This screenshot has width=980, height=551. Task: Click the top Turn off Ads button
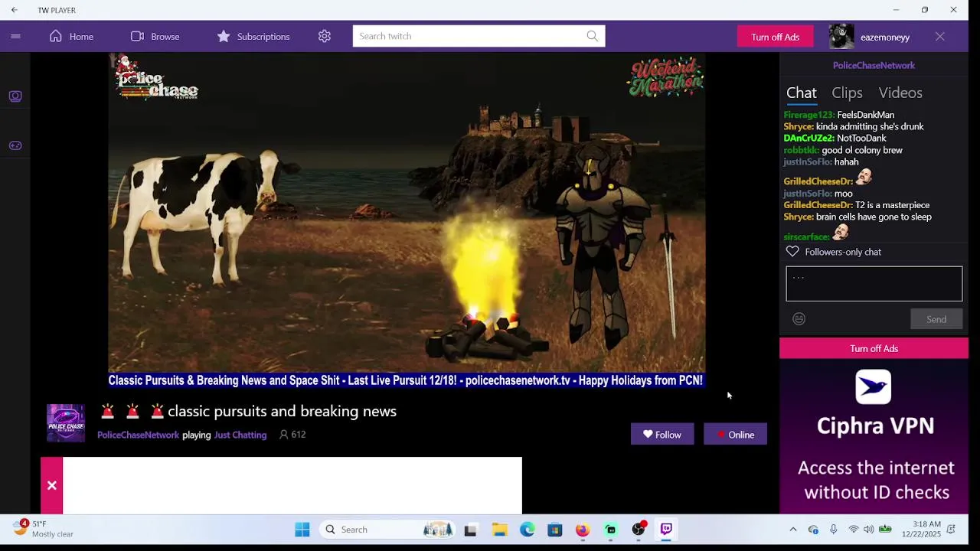(x=775, y=37)
